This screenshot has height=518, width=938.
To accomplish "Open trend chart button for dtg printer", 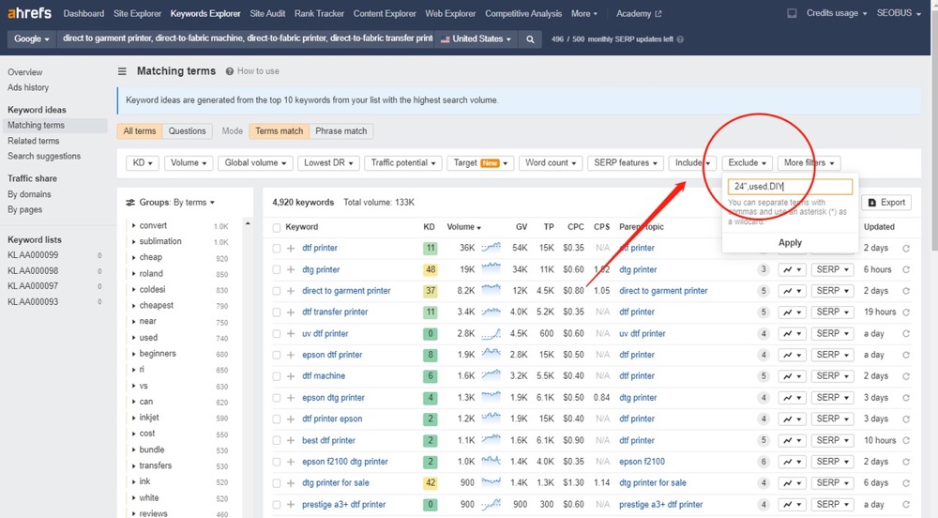I will click(792, 269).
